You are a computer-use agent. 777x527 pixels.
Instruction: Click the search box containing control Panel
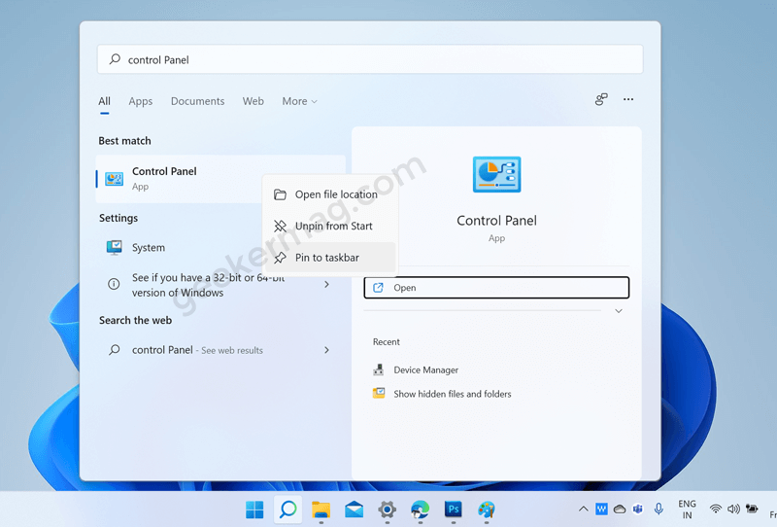pyautogui.click(x=370, y=59)
